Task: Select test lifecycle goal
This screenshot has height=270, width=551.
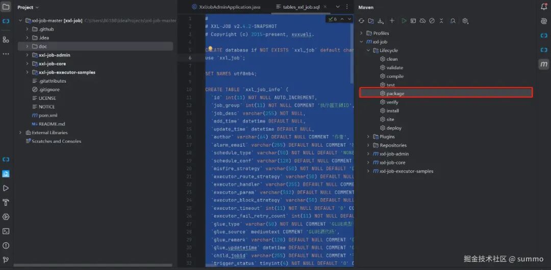Action: [x=390, y=85]
